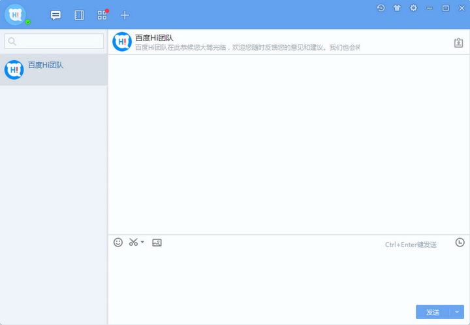Open the apps grid with red badge
Viewport: 470px width, 325px height.
[102, 14]
